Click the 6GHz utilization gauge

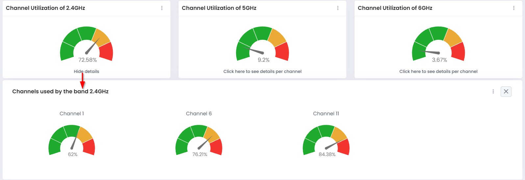[438, 44]
